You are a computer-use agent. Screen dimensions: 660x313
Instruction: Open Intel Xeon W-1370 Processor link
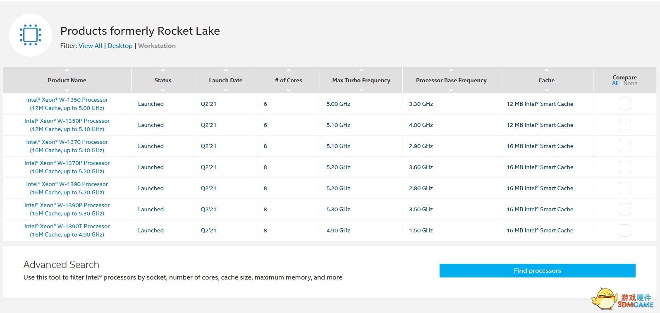pyautogui.click(x=67, y=146)
